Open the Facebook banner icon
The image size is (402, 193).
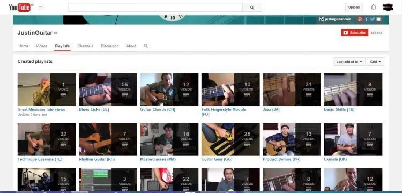[x=367, y=19]
